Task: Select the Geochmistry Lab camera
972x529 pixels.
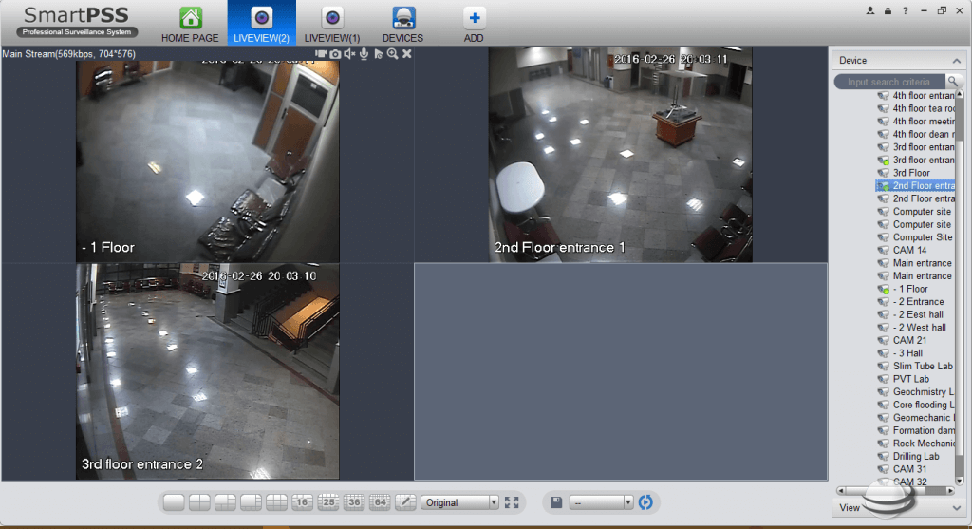Action: click(916, 392)
